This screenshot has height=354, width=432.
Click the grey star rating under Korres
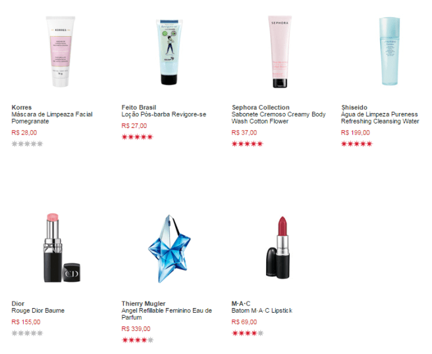tap(27, 144)
